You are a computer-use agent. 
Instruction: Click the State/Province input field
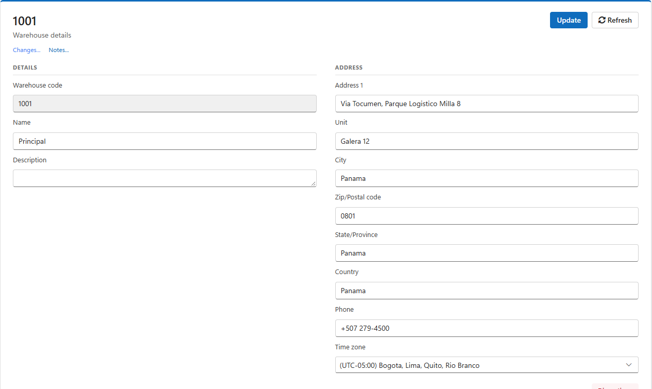coord(487,253)
